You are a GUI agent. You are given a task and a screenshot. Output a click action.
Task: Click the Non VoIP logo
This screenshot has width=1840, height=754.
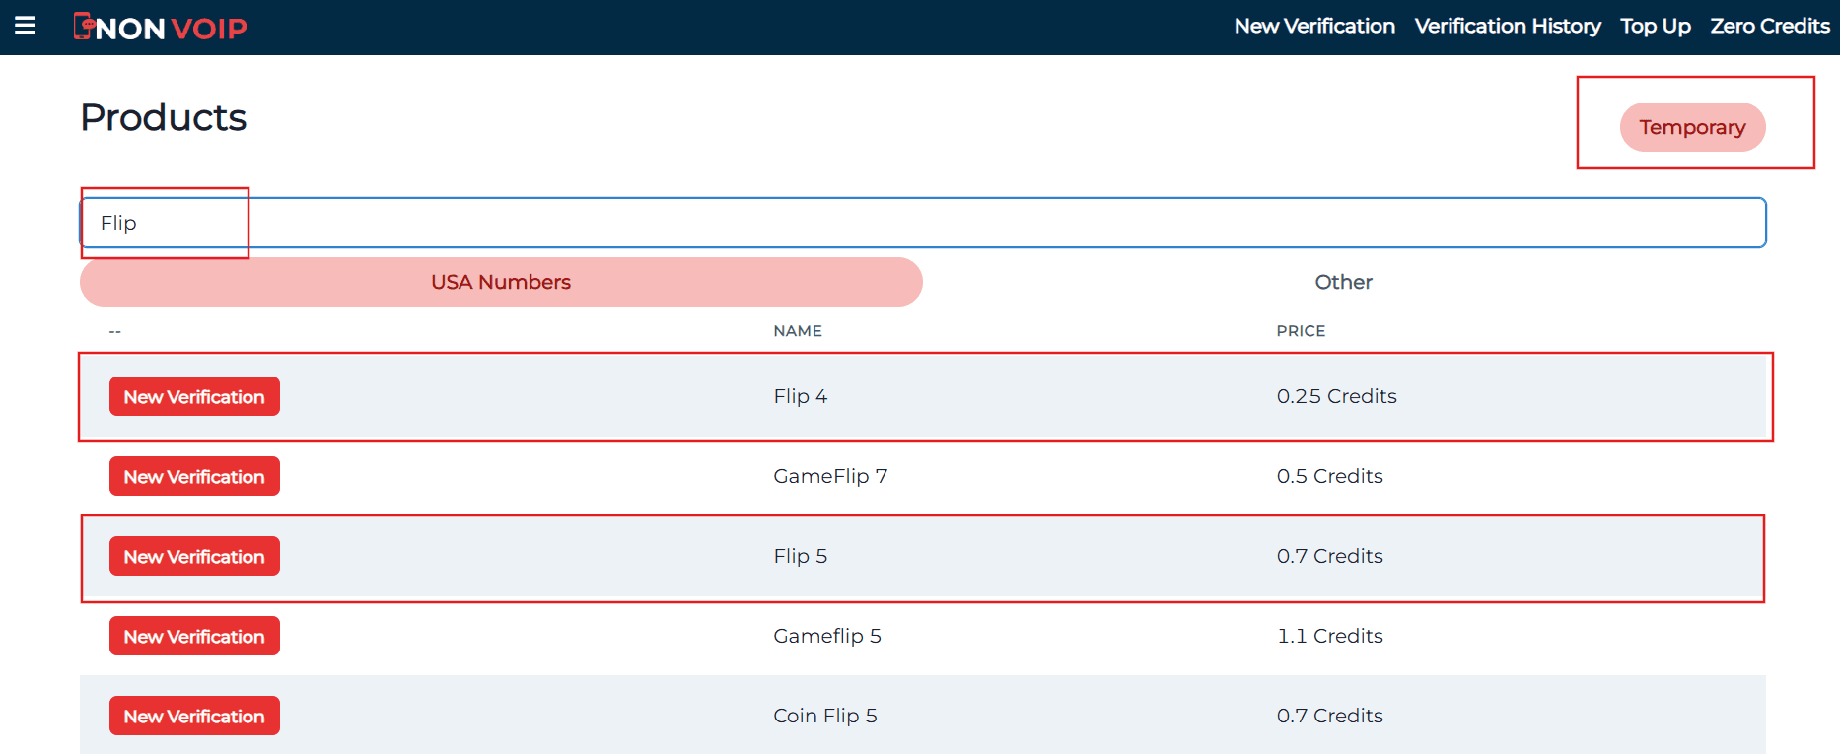pyautogui.click(x=161, y=28)
